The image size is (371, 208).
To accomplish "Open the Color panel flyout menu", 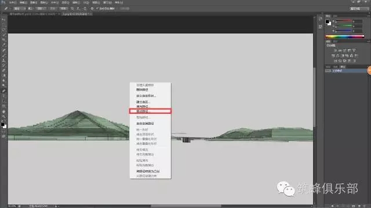I will pyautogui.click(x=368, y=16).
